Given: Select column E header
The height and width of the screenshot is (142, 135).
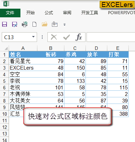Looking at the screenshot, I should point(118,48).
